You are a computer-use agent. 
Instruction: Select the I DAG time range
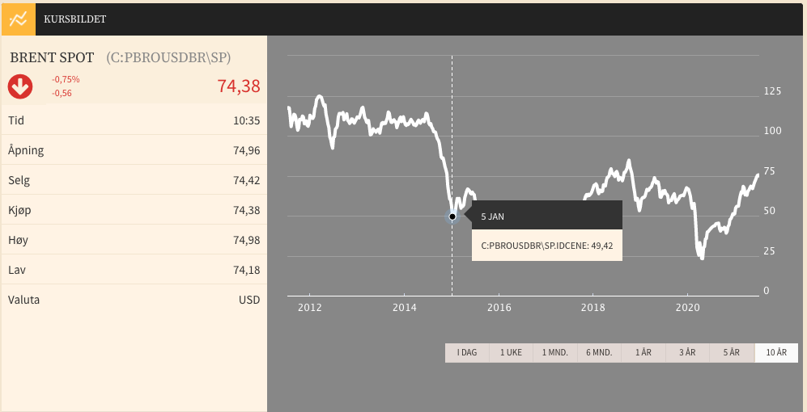(467, 353)
